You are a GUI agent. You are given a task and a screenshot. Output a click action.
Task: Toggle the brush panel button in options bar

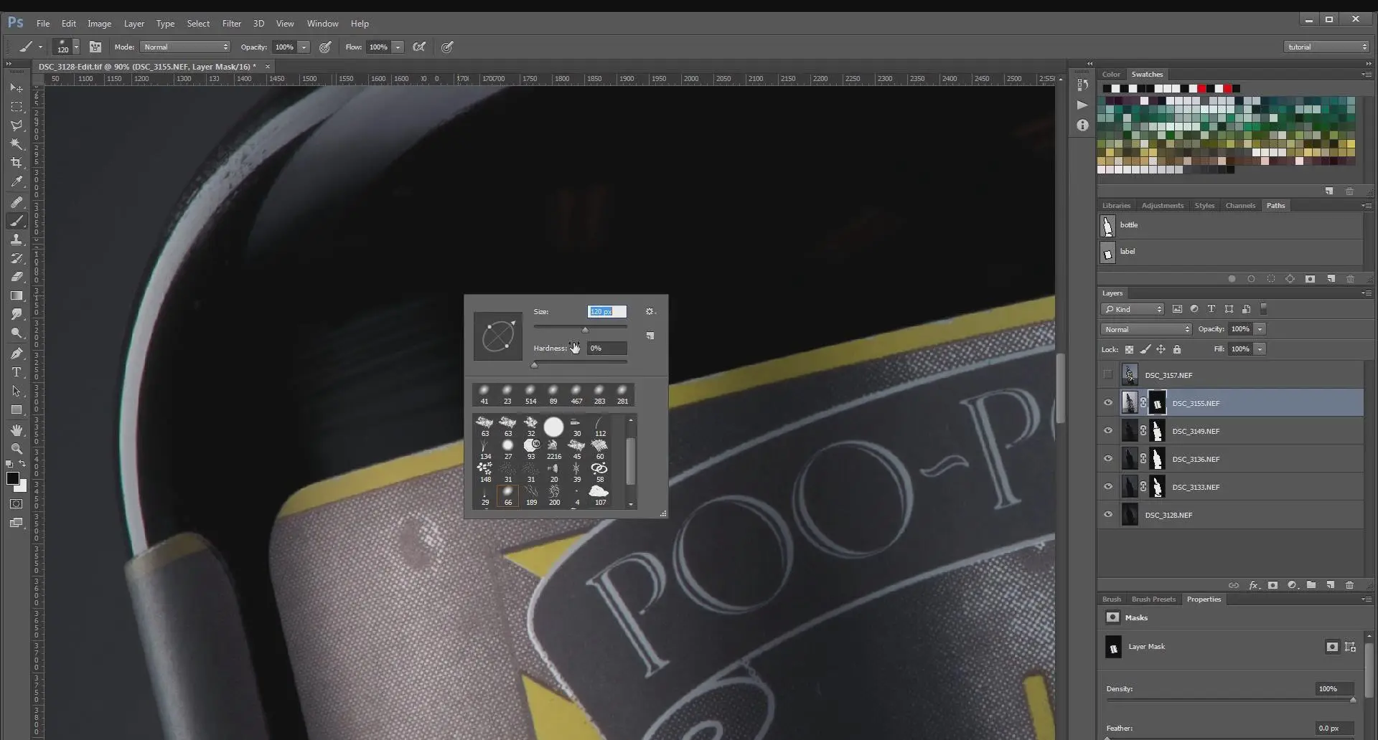tap(95, 47)
